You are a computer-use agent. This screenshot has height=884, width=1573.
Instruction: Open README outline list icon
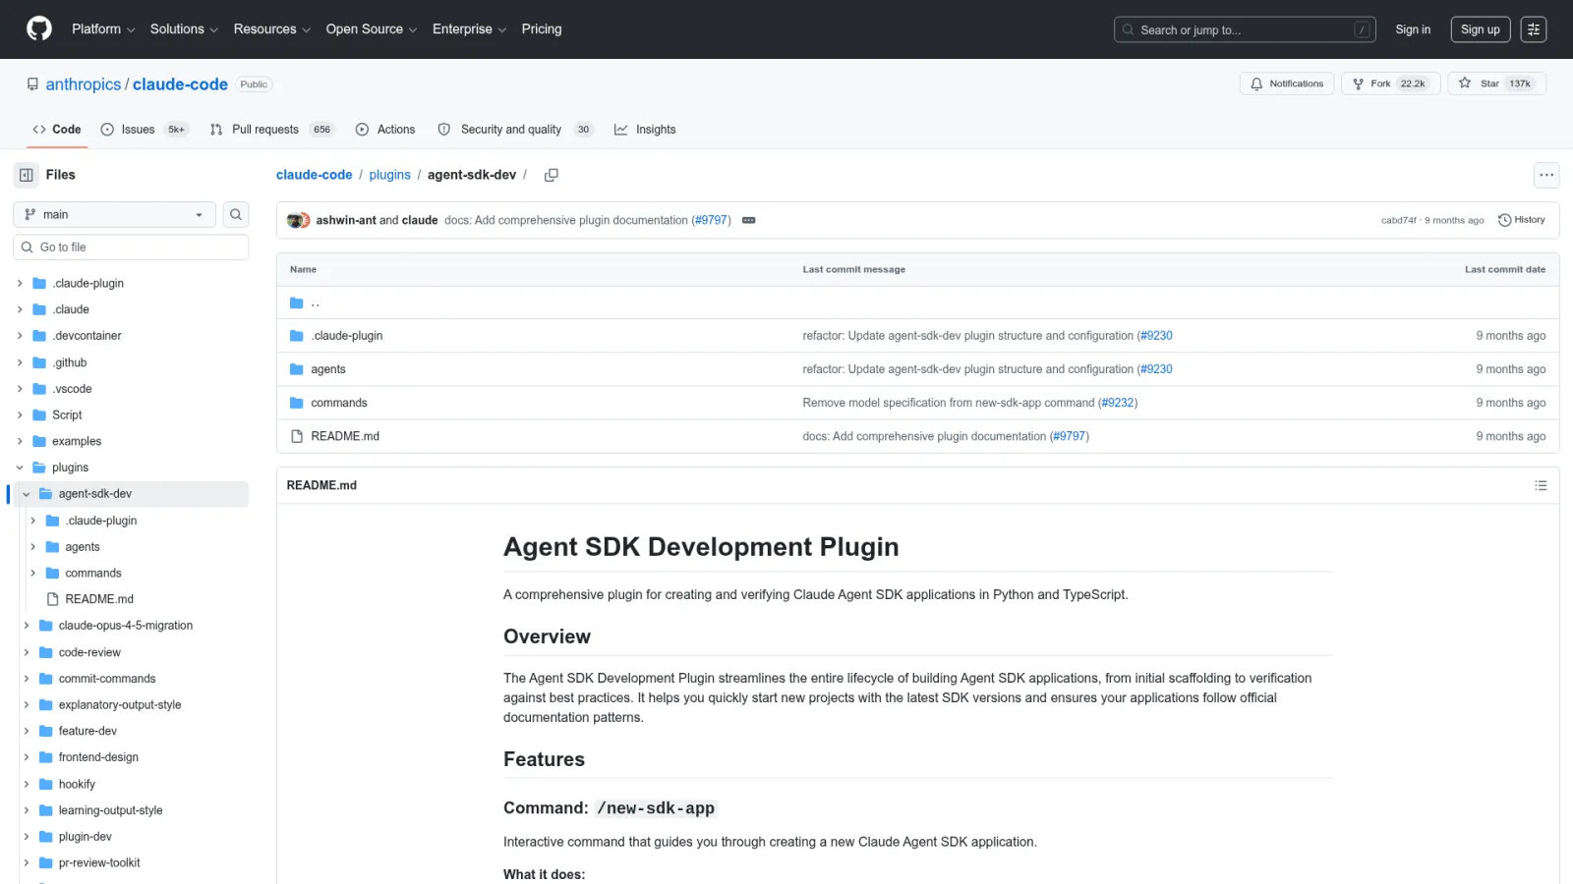(1541, 485)
